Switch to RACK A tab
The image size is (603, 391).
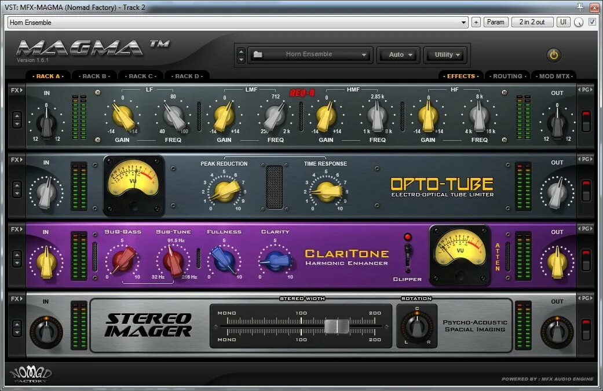[x=48, y=76]
